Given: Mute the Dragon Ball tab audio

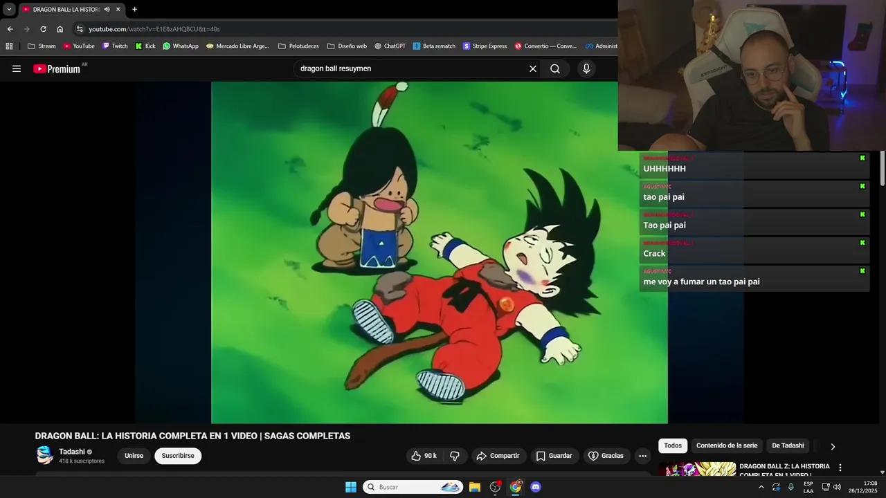Looking at the screenshot, I should pos(107,9).
